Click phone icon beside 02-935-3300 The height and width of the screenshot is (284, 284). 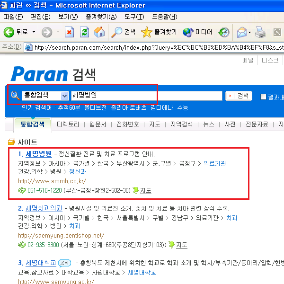click(x=22, y=245)
